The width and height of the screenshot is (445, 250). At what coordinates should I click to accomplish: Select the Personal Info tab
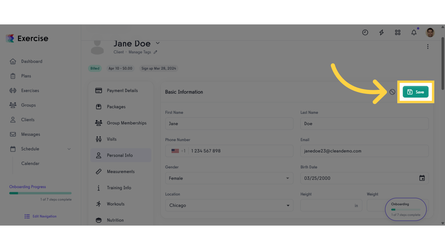(121, 155)
